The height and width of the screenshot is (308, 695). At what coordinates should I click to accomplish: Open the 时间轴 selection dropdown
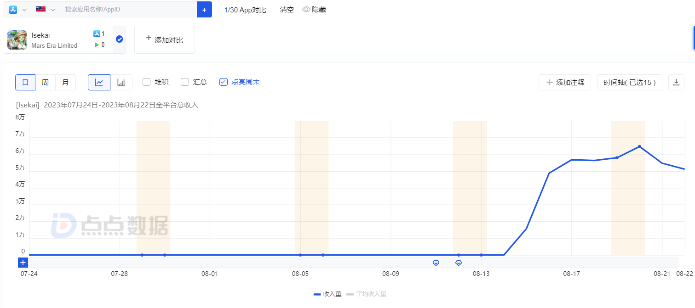629,83
